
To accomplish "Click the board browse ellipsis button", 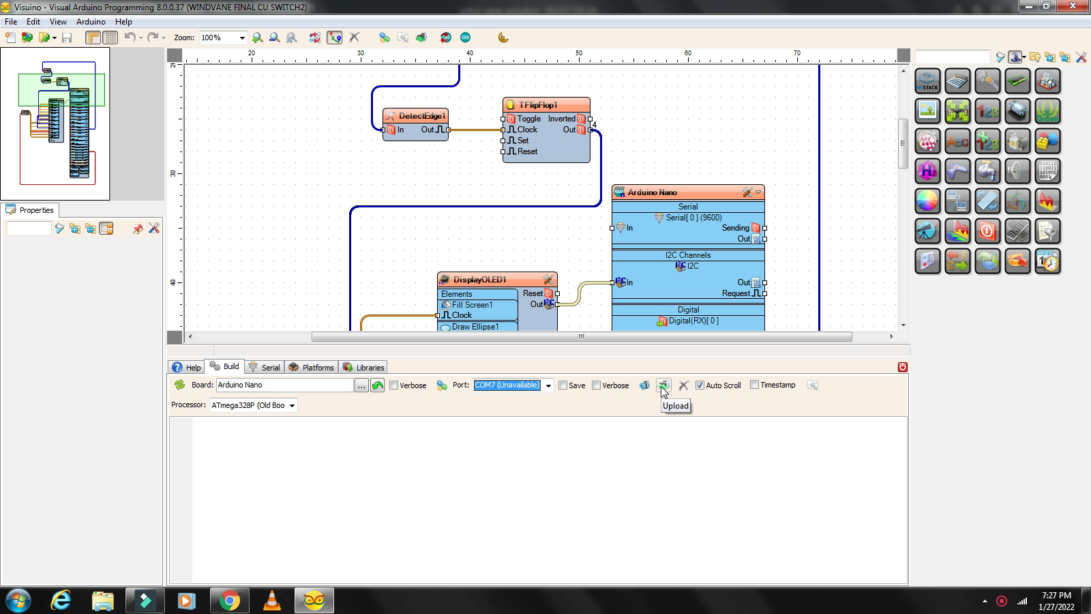I will 361,386.
